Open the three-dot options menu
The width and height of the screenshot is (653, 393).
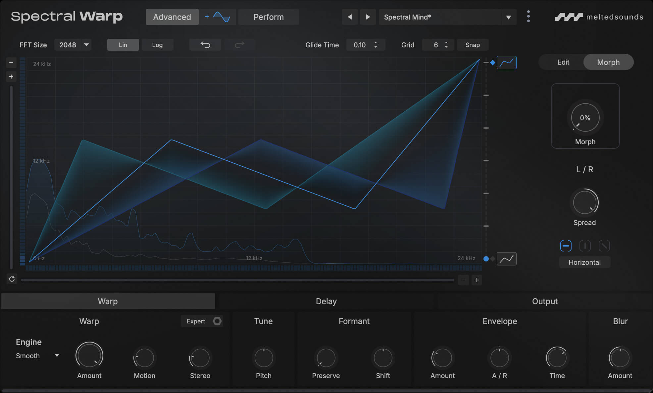528,16
